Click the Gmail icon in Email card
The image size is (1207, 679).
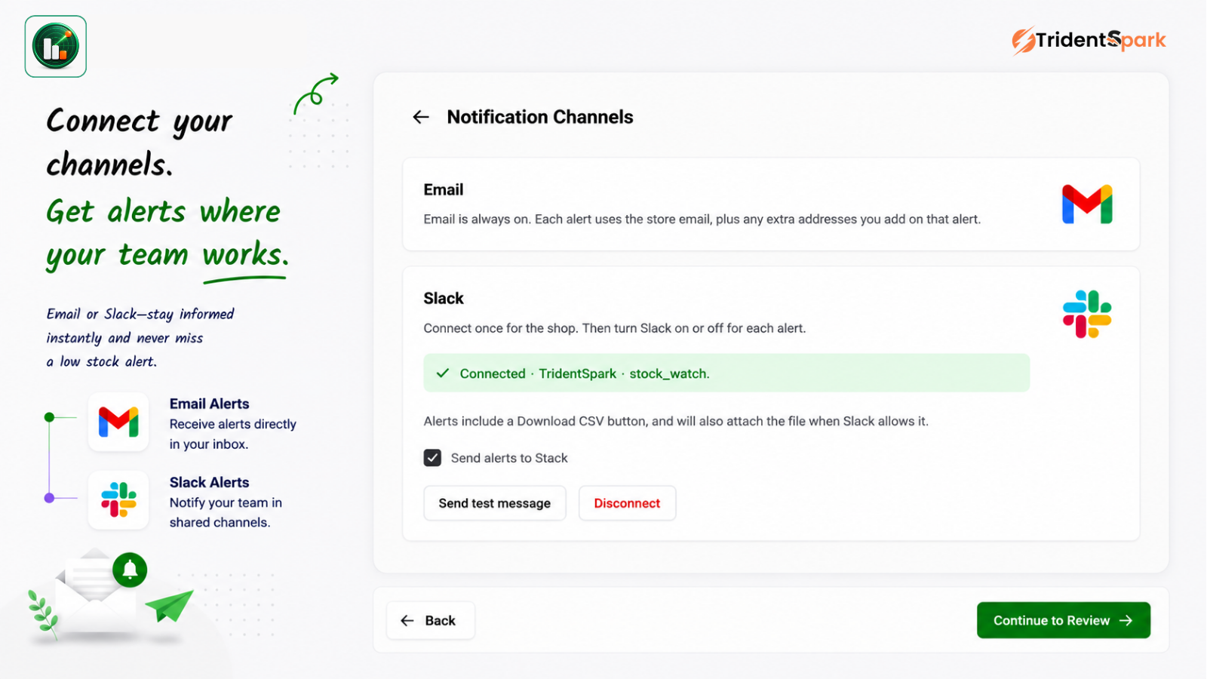pyautogui.click(x=1087, y=204)
